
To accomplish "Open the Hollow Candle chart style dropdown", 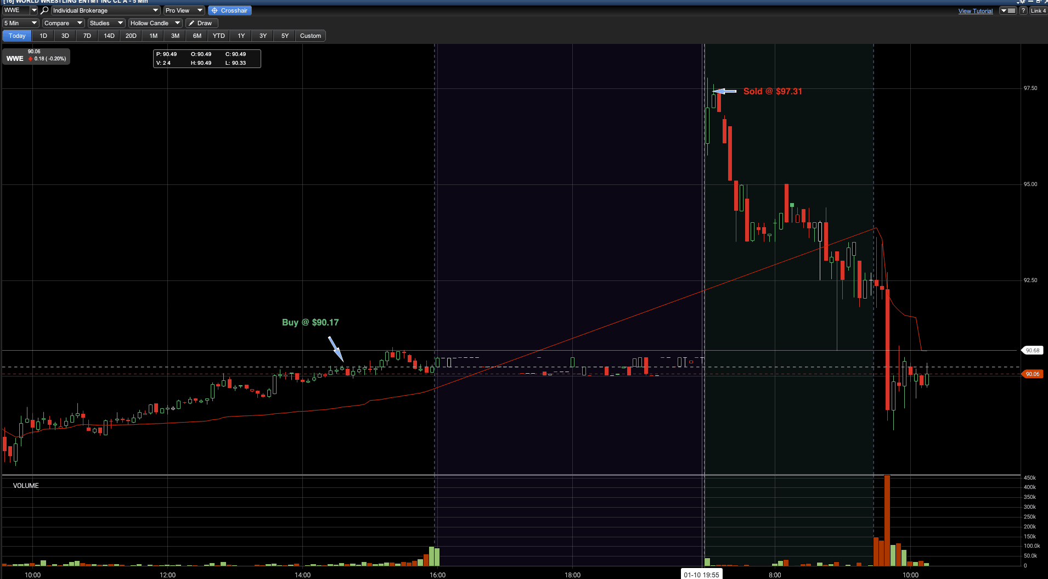I will [155, 23].
